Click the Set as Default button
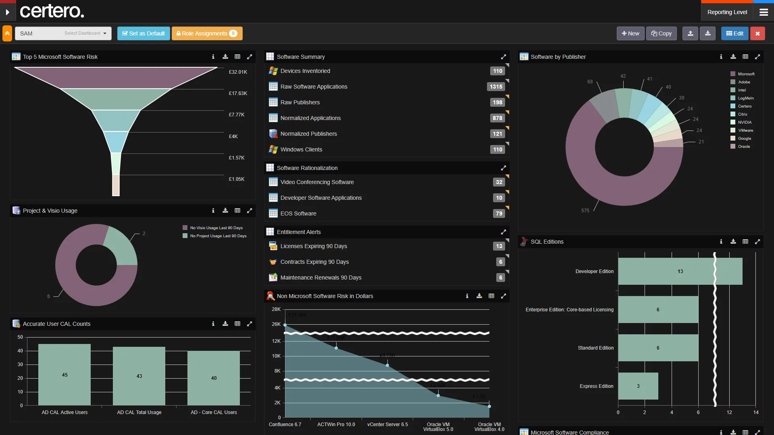Screen dimensions: 774x435 pyautogui.click(x=144, y=33)
